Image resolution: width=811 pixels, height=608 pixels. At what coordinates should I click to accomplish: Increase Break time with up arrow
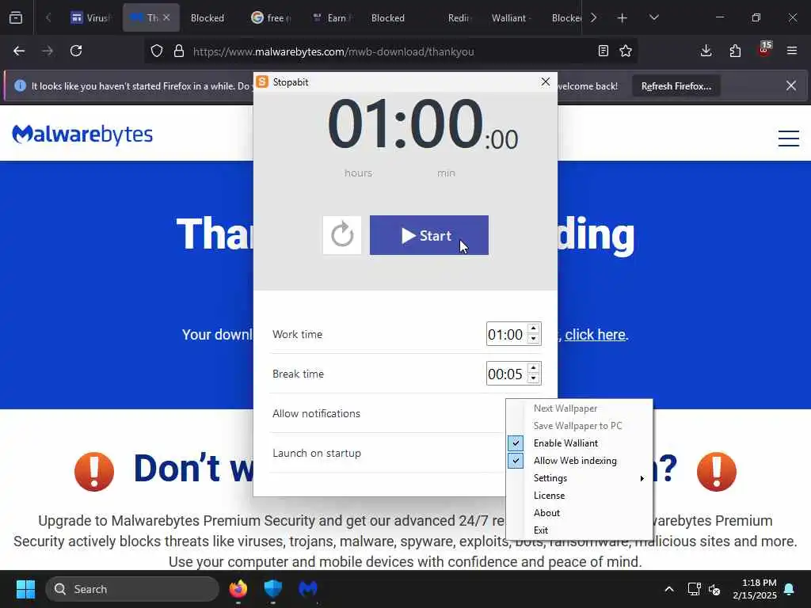[x=533, y=368]
